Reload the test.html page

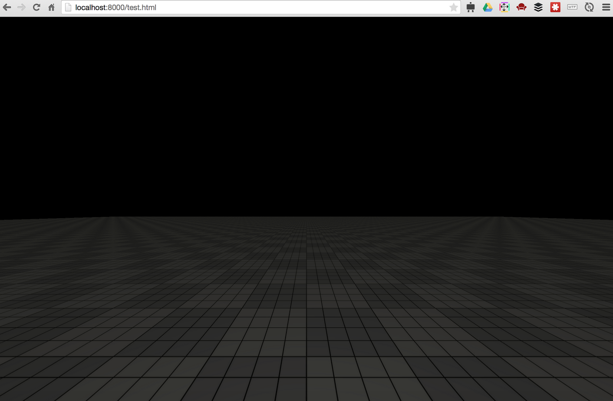coord(36,7)
